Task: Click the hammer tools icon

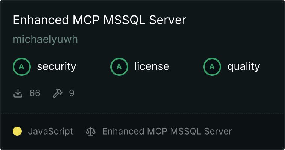Action: [x=58, y=93]
